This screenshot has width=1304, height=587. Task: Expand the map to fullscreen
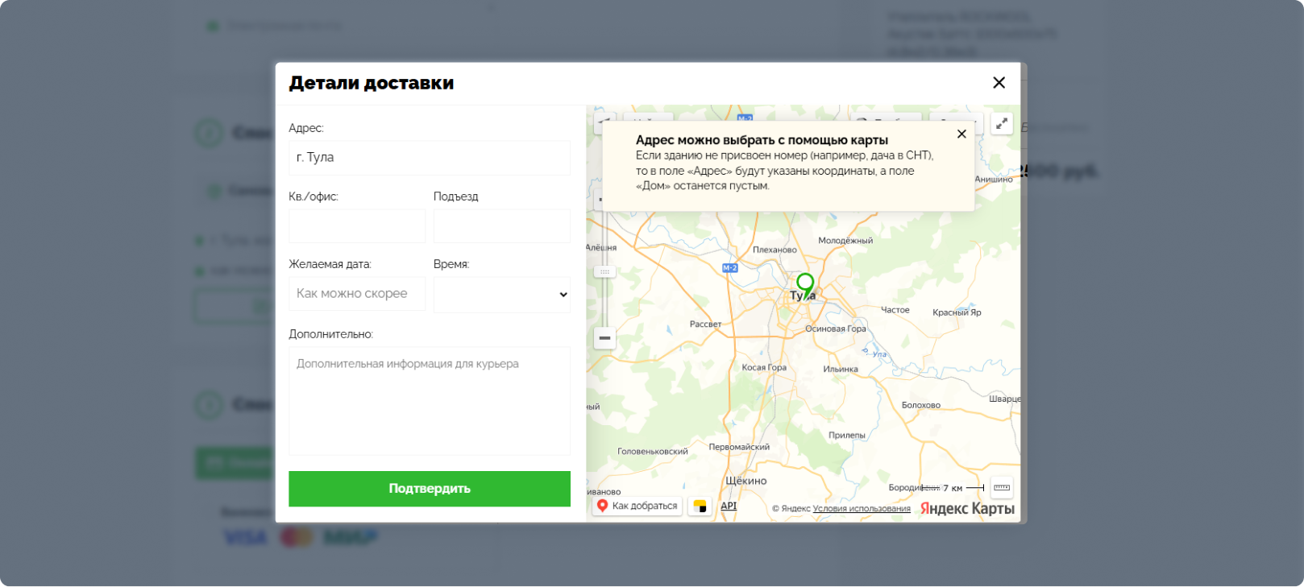tap(1001, 124)
